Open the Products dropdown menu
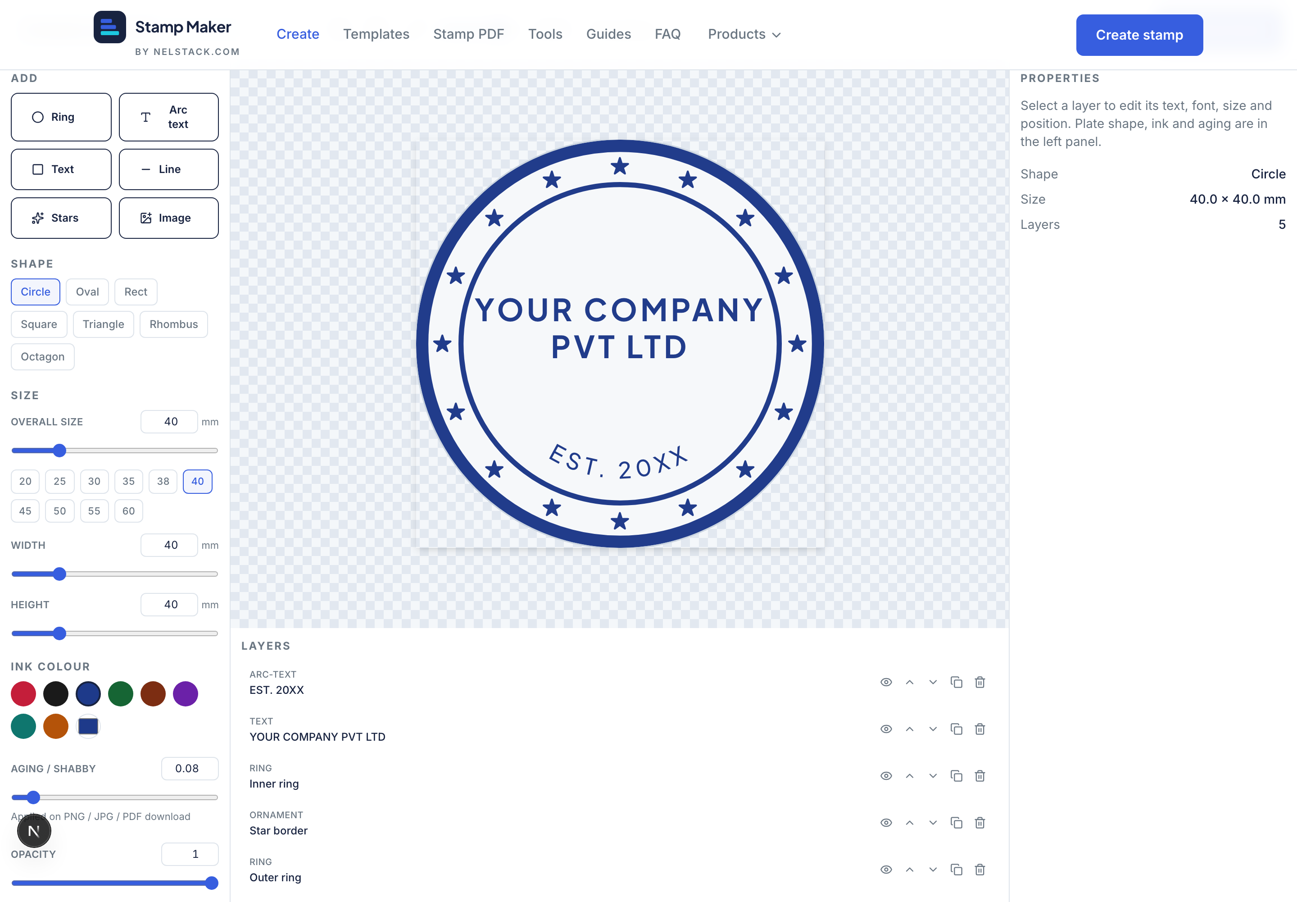 (744, 35)
